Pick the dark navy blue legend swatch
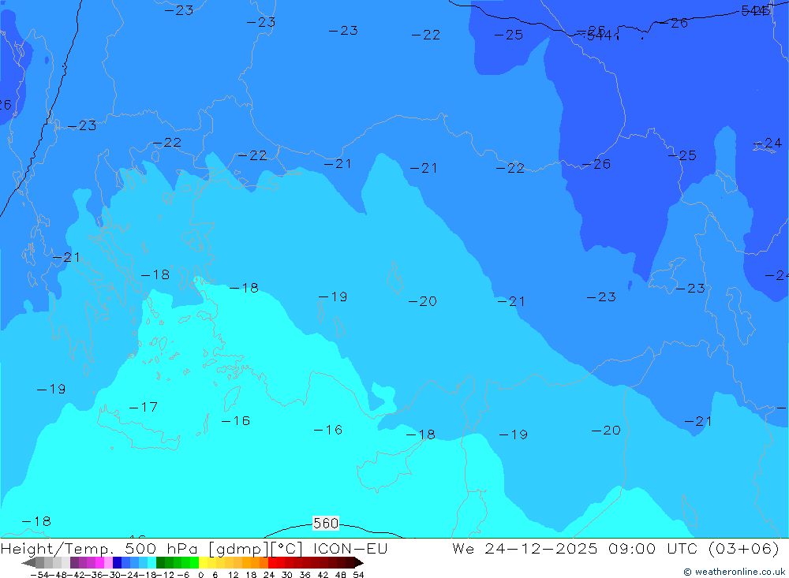The width and height of the screenshot is (789, 578). click(117, 563)
